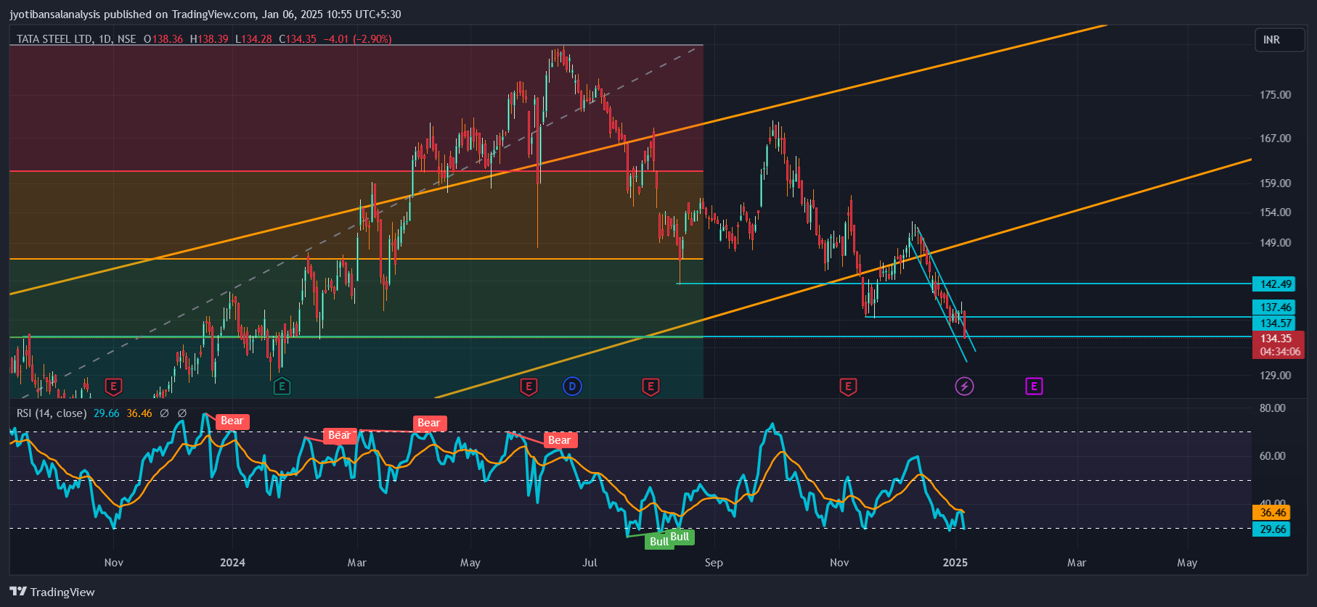Open the red earnings marker above Nov 2023
Screen dimensions: 1317x607
coord(113,387)
